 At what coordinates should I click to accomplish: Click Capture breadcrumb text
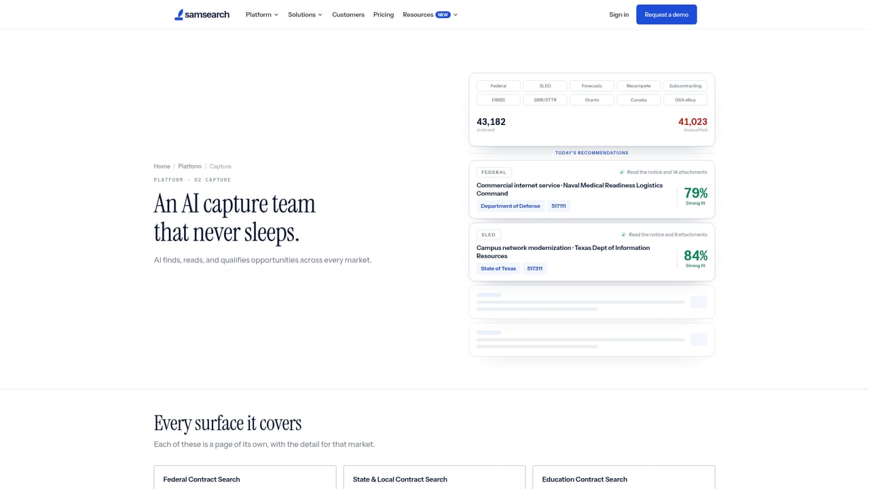click(x=220, y=166)
